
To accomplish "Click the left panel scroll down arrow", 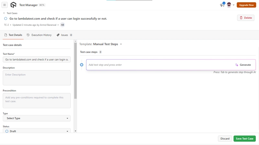I will point(75,131).
